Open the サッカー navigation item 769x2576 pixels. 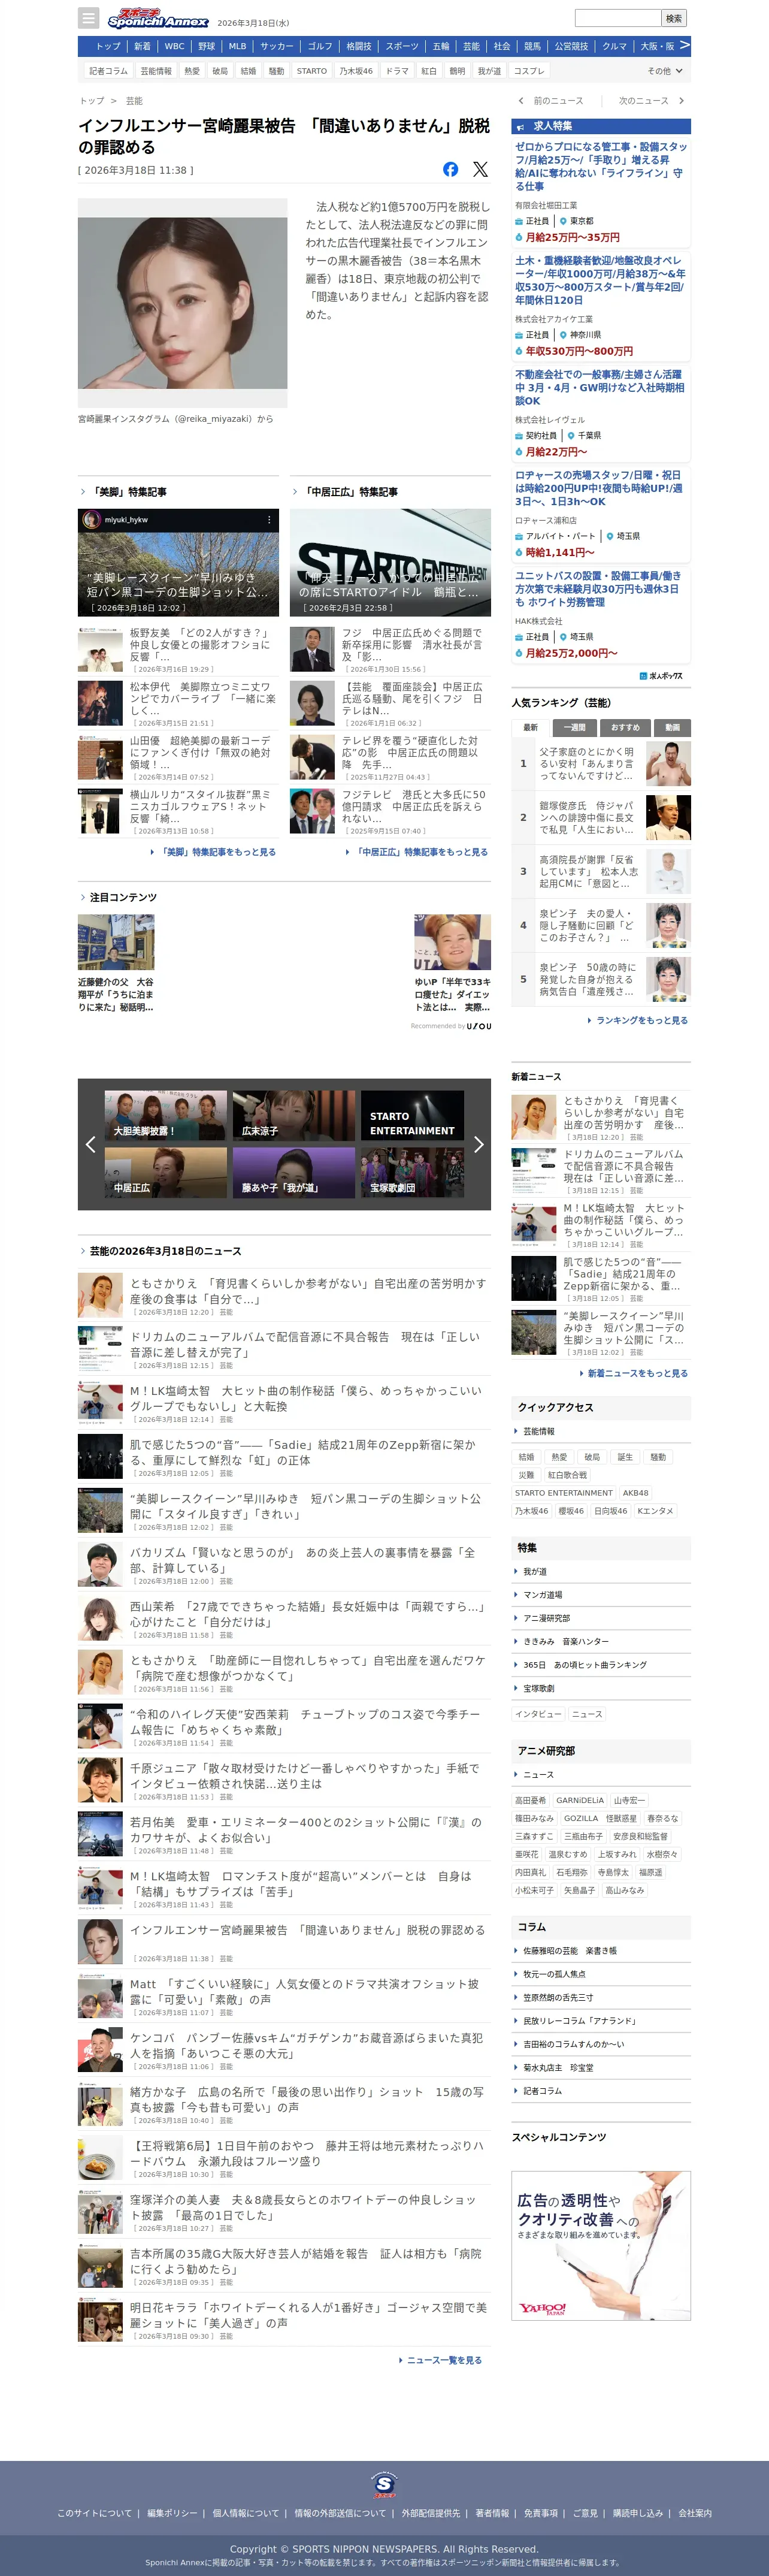pyautogui.click(x=277, y=46)
